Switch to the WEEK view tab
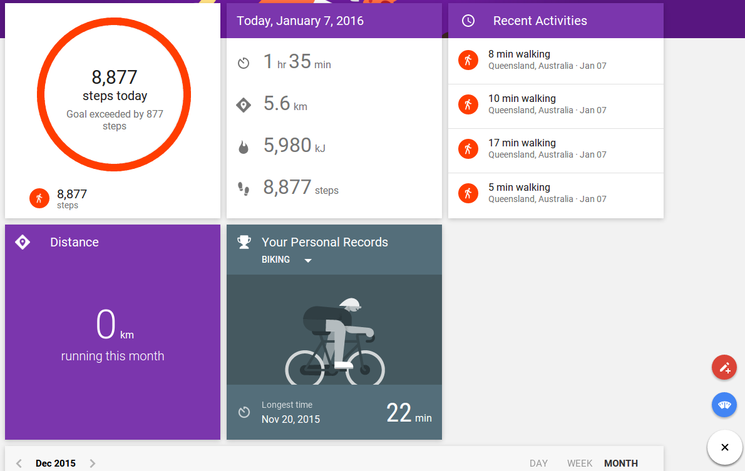This screenshot has width=745, height=471. tap(580, 463)
